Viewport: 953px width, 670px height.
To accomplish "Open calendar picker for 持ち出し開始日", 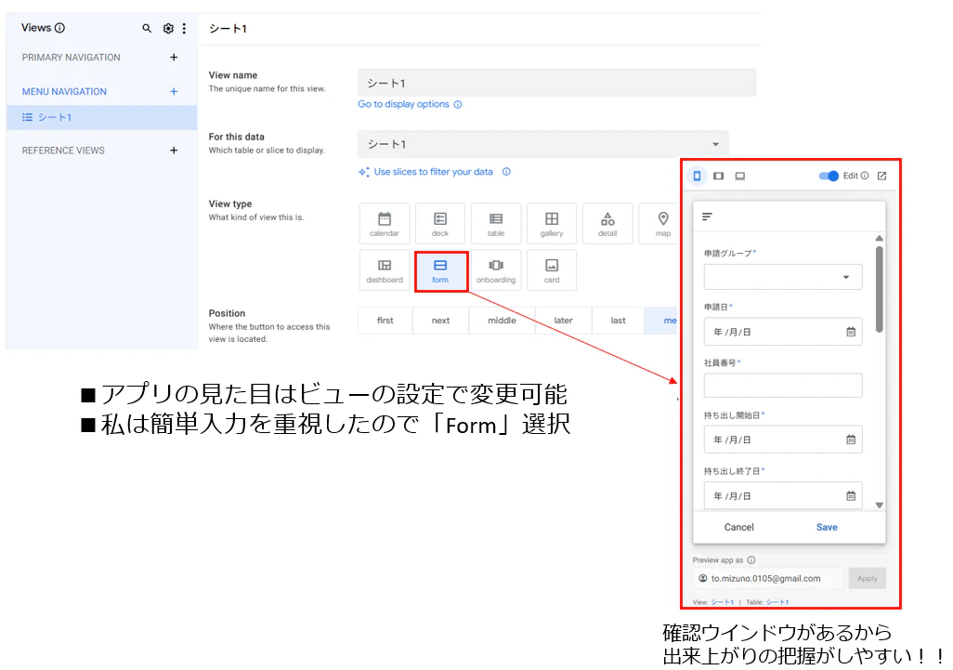I will click(851, 440).
